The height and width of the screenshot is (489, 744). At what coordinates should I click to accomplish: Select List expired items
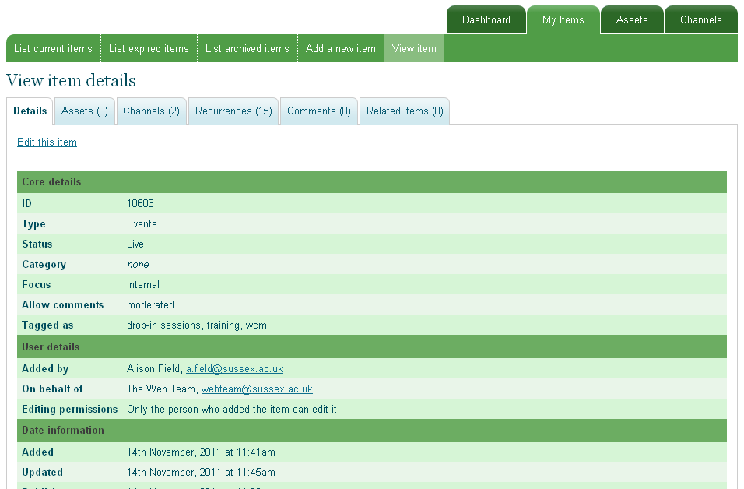click(149, 48)
